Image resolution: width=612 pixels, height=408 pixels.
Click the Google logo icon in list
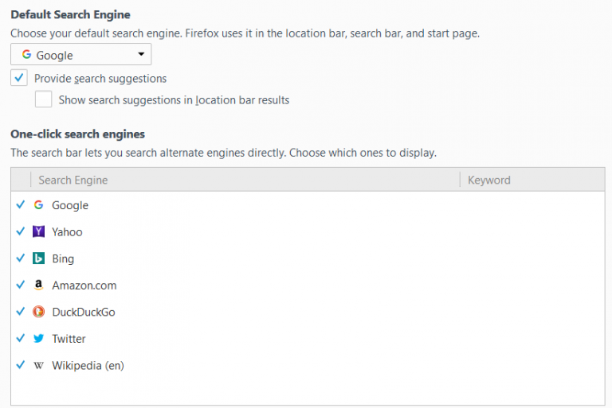click(38, 205)
